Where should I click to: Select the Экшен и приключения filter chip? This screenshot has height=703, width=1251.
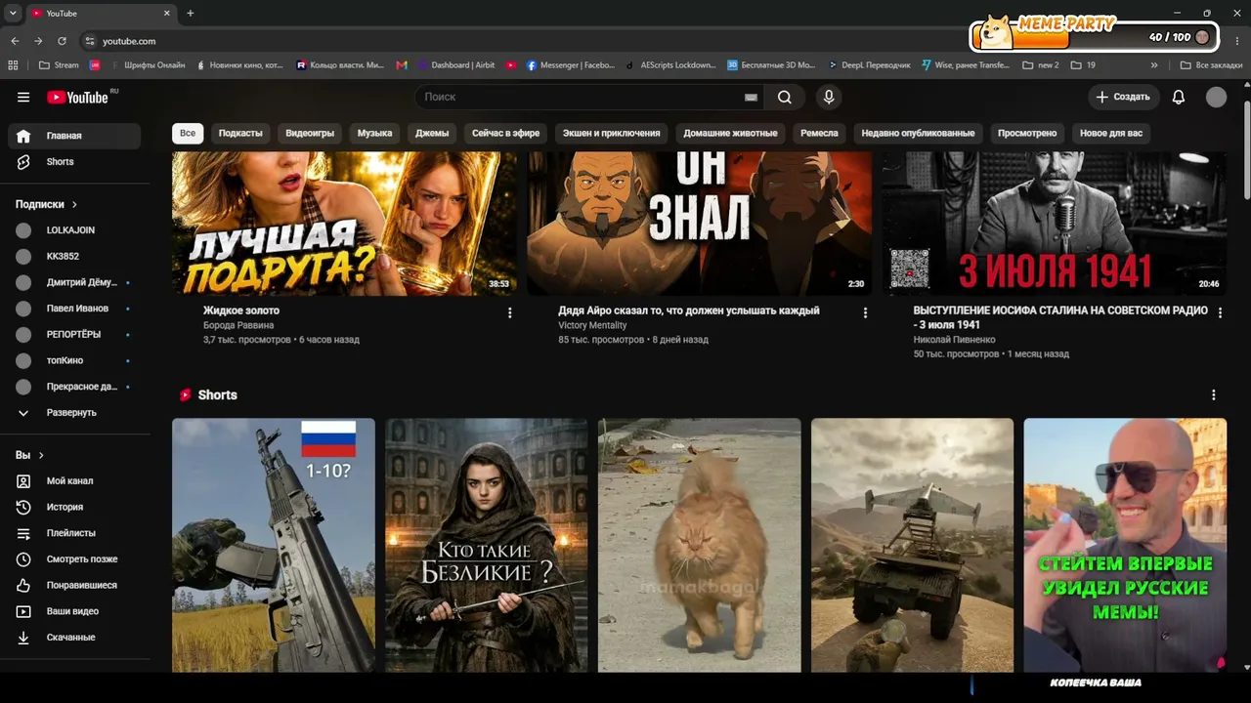click(612, 133)
